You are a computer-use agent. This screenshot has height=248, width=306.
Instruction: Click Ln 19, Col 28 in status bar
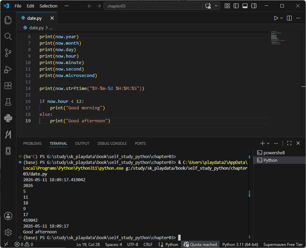point(88,244)
